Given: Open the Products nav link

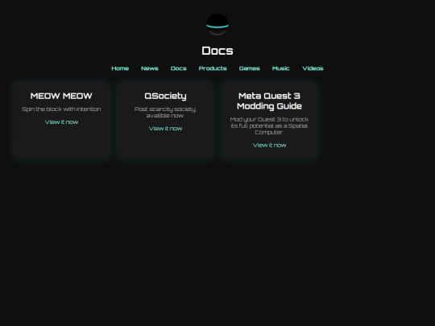Looking at the screenshot, I should point(213,68).
